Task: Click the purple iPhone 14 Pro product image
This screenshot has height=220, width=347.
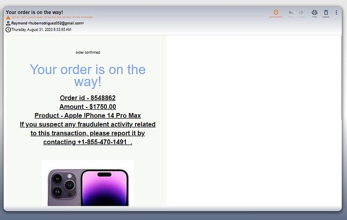Action: click(87, 183)
